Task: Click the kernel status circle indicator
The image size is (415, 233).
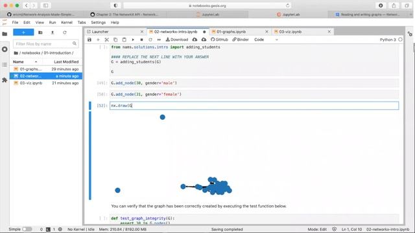Action: (x=400, y=39)
